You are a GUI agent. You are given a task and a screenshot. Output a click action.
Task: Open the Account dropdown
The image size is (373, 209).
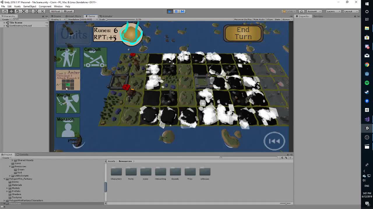314,11
